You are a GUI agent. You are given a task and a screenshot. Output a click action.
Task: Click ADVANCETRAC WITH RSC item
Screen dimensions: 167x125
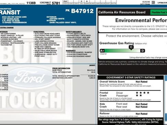[x=79, y=36]
